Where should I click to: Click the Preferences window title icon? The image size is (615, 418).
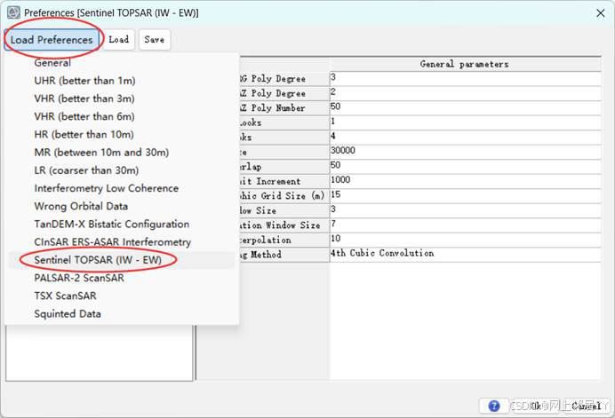click(x=13, y=12)
